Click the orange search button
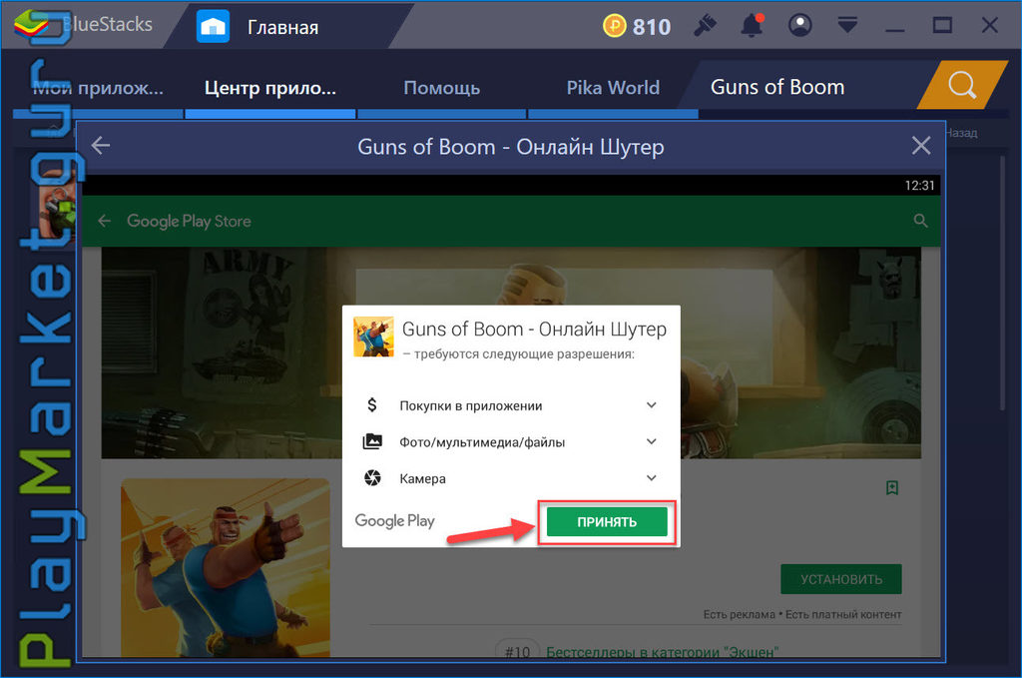Image resolution: width=1022 pixels, height=678 pixels. tap(962, 85)
